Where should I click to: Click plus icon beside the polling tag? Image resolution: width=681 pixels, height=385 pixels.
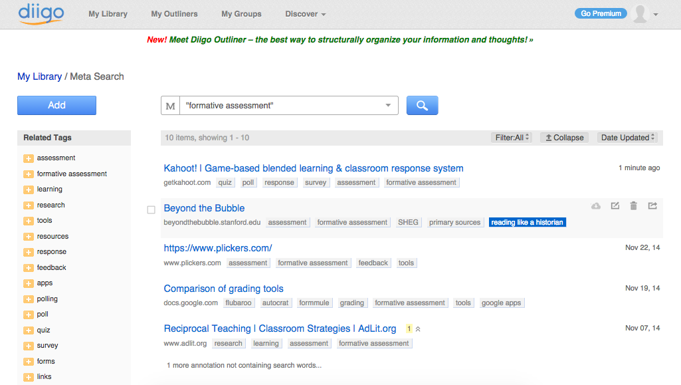(x=28, y=299)
